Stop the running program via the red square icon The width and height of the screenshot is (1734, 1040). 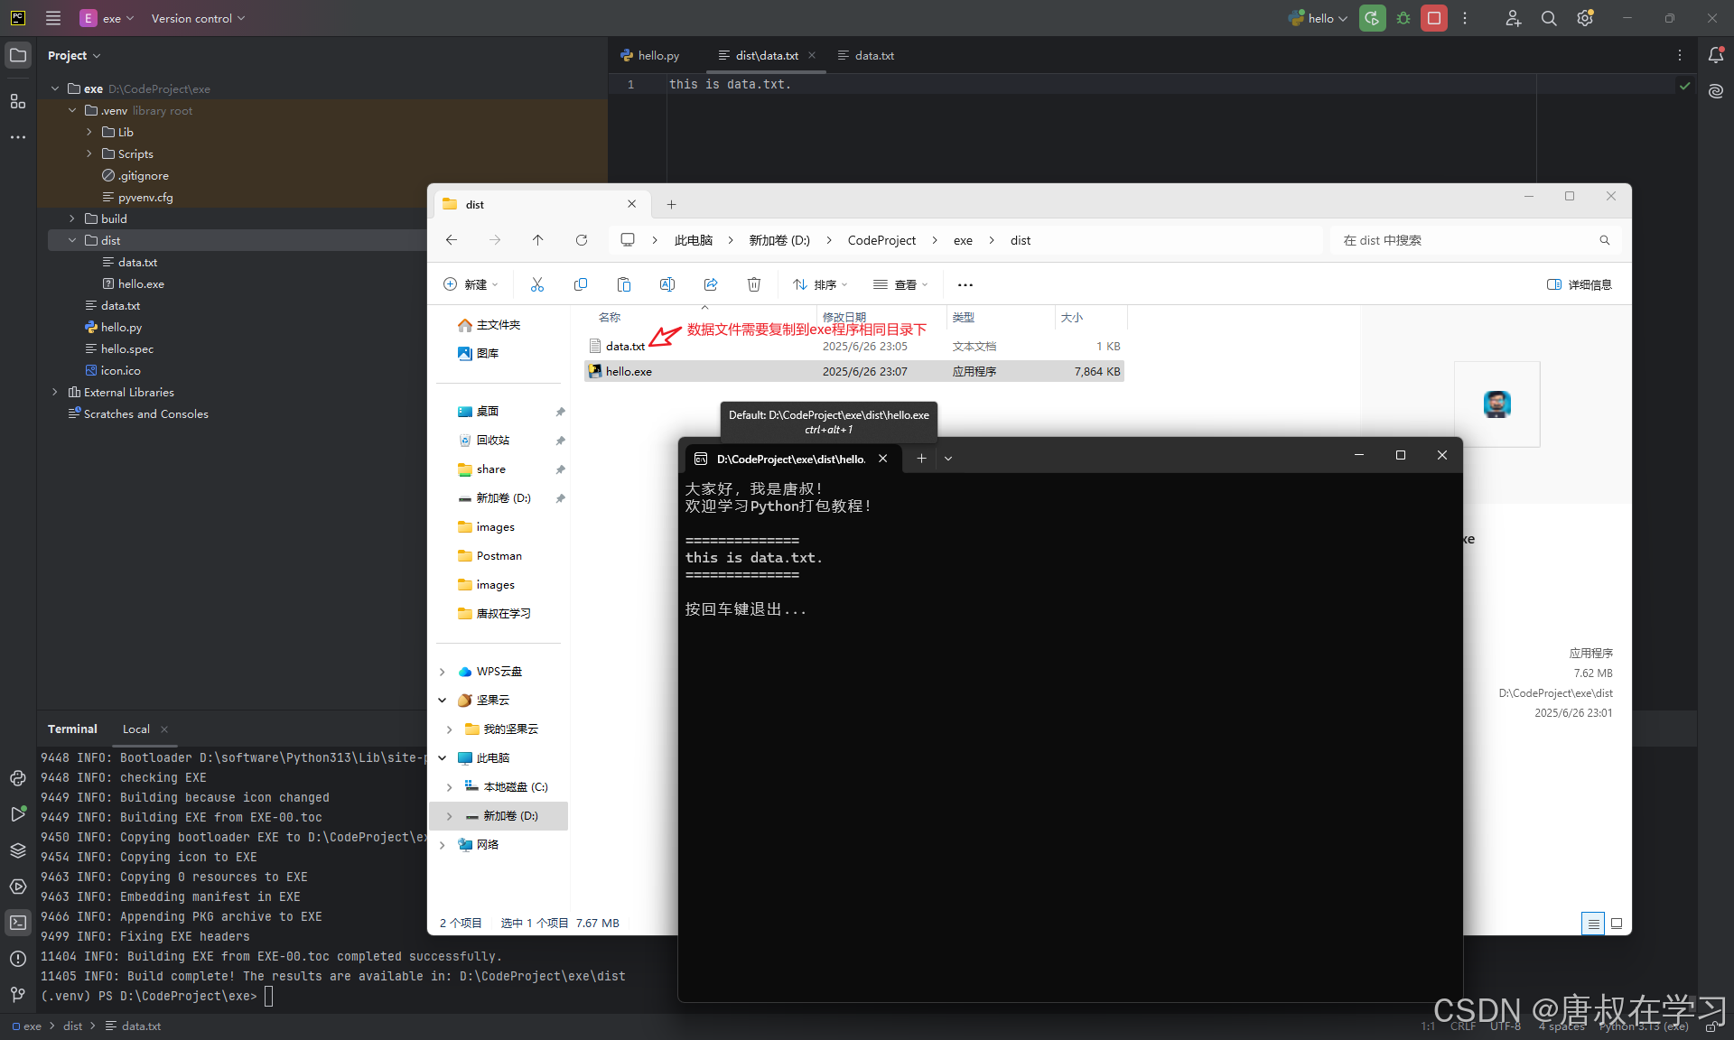click(x=1433, y=18)
